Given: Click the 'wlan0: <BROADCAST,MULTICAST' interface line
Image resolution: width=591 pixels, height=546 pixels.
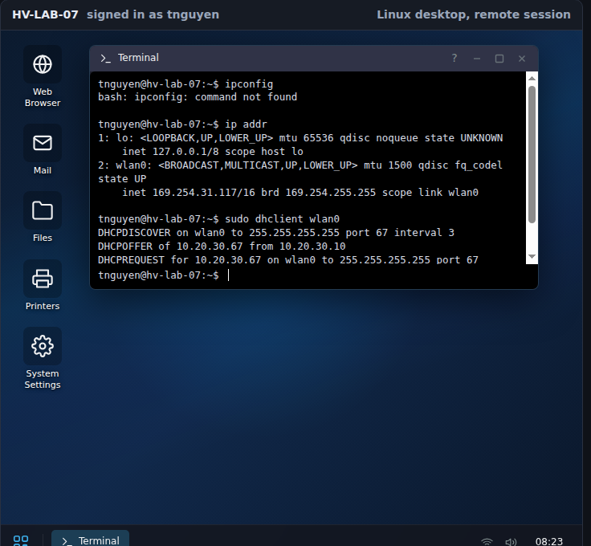Looking at the screenshot, I should 300,172.
